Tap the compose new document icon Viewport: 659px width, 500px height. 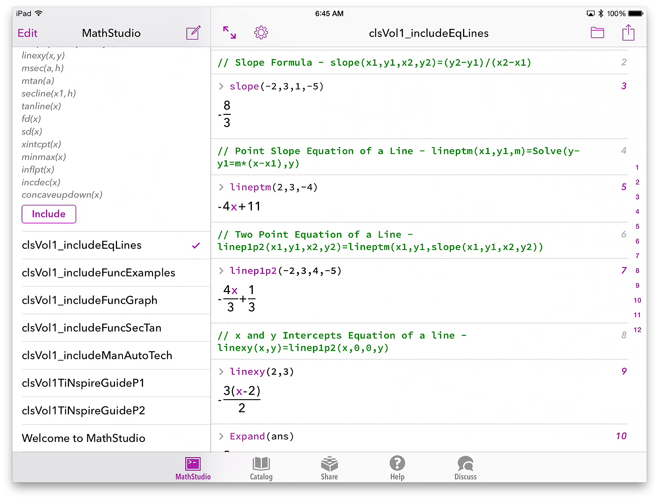tap(193, 33)
